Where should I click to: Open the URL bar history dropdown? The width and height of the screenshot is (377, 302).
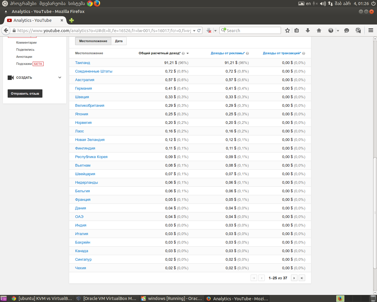194,31
